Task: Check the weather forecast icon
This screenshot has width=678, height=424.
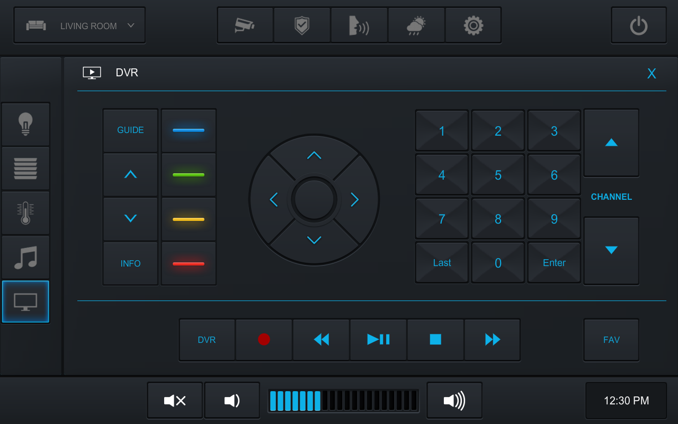Action: pyautogui.click(x=416, y=25)
